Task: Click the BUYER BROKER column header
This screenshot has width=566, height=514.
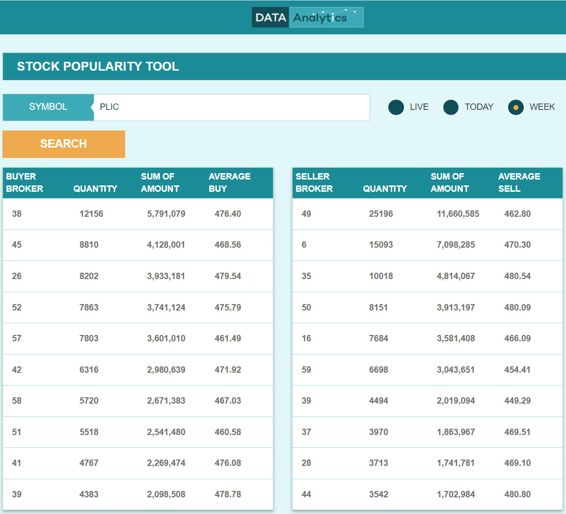Action: [25, 182]
